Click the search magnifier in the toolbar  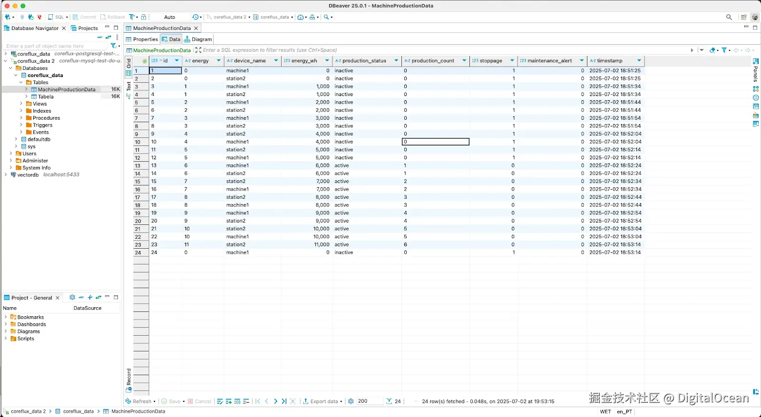tap(729, 17)
